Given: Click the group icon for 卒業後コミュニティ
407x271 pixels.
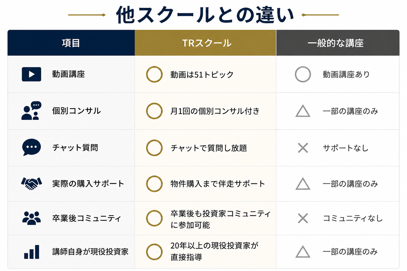Looking at the screenshot, I should (x=32, y=218).
